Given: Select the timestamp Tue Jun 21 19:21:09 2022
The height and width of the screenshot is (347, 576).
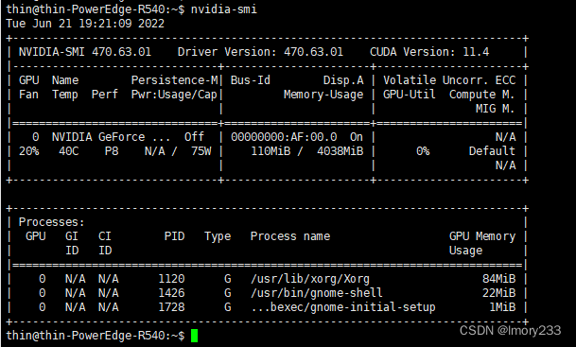Looking at the screenshot, I should (x=85, y=24).
